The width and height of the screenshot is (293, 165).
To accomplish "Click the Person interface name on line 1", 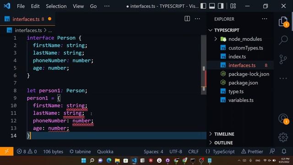I will tap(66, 38).
